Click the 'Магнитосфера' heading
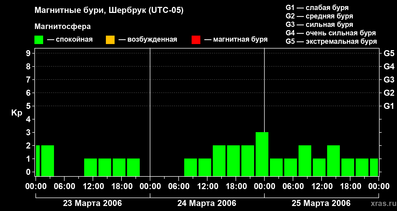The image size is (397, 211). (x=62, y=27)
